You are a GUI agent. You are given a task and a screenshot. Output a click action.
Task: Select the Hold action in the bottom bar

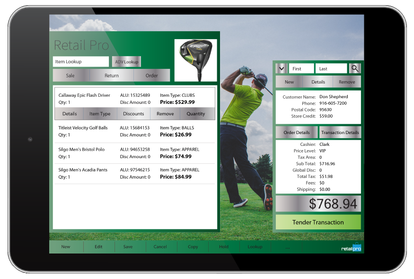tap(223, 246)
